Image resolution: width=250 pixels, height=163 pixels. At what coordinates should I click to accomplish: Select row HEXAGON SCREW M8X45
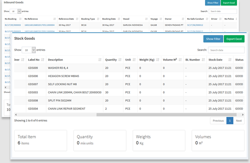point(129,76)
